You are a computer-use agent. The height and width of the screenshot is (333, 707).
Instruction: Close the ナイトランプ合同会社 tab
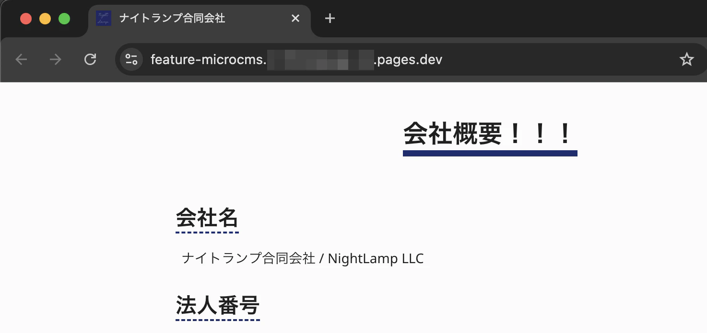(295, 19)
